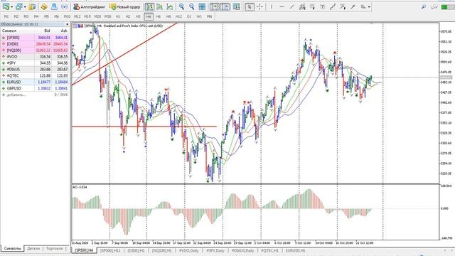Screen dimensions: 455x256
Task: Open the indicators list icon
Action: [237, 6]
